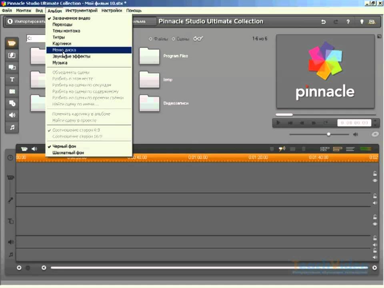Open the Монтаж menu

click(24, 10)
